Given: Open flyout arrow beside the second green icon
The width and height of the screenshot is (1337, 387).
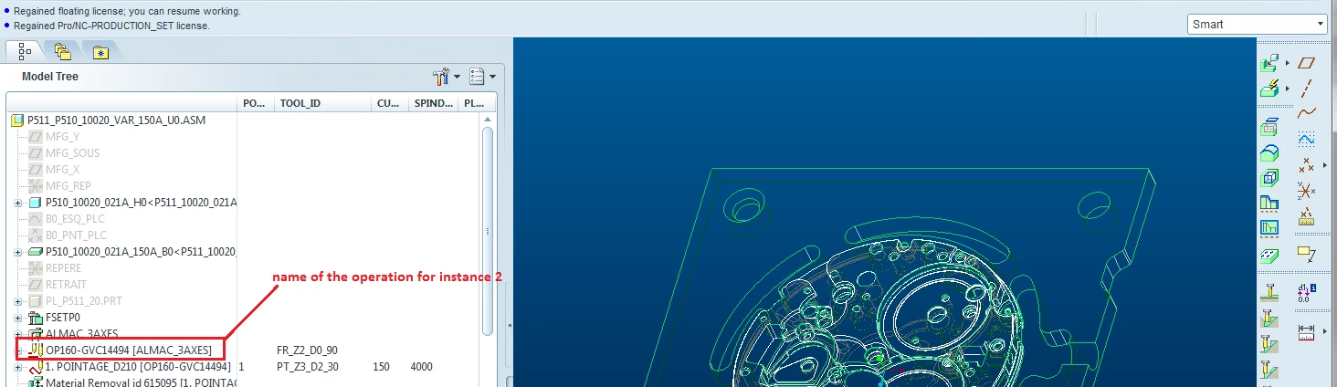Looking at the screenshot, I should coord(1287,89).
